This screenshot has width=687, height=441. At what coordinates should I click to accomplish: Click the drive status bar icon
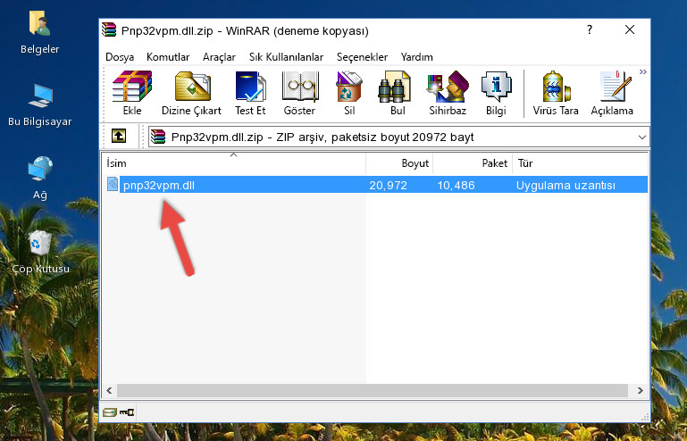pos(110,412)
